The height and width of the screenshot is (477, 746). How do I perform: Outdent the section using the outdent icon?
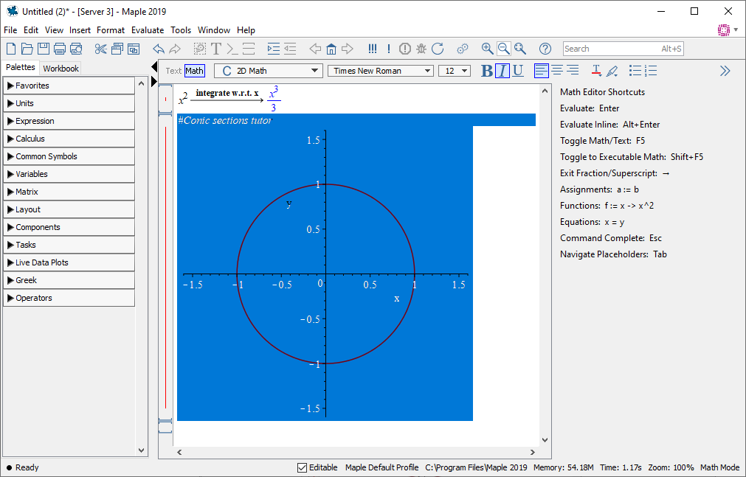tap(290, 49)
